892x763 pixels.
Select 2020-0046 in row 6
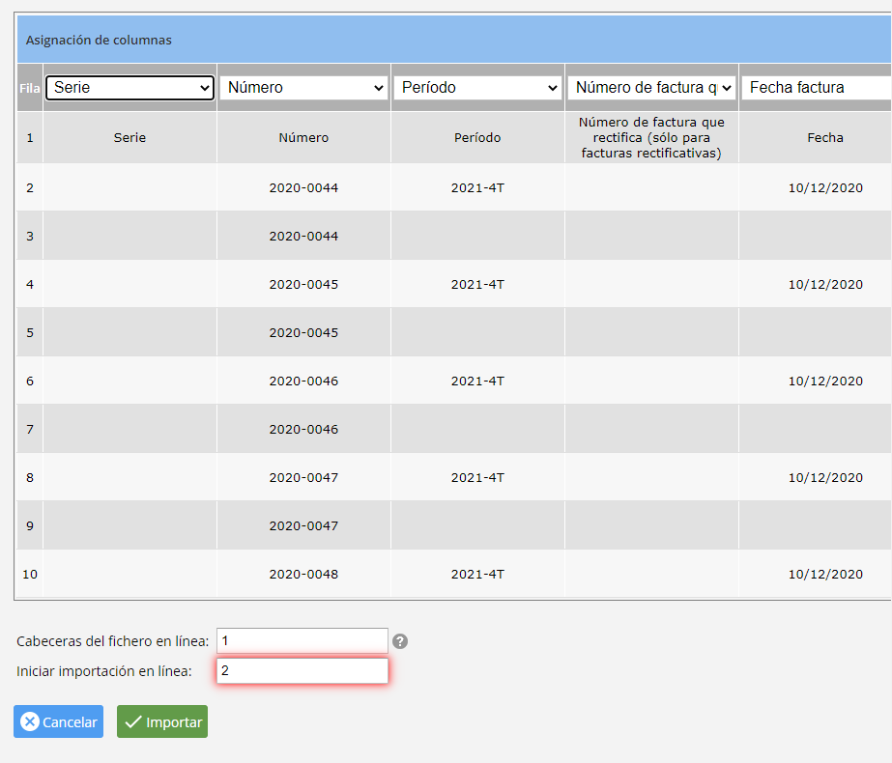click(x=303, y=381)
